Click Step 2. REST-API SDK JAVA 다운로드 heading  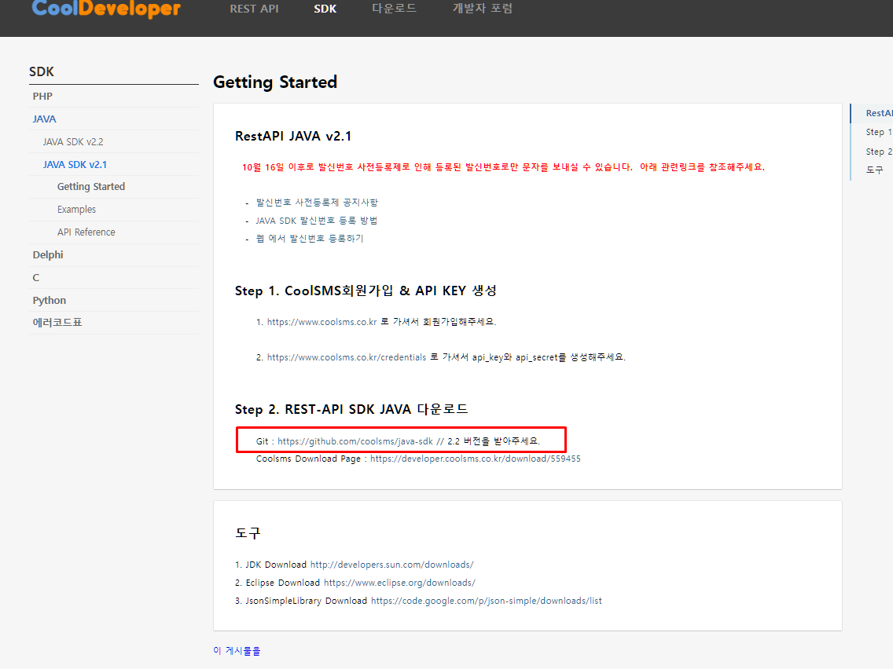(351, 409)
